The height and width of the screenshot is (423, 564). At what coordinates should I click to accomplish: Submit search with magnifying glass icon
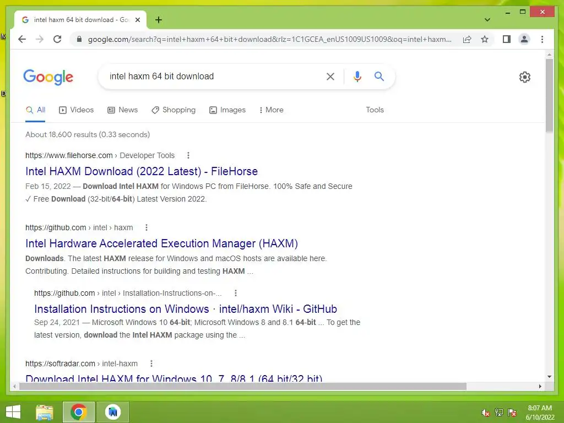[379, 76]
